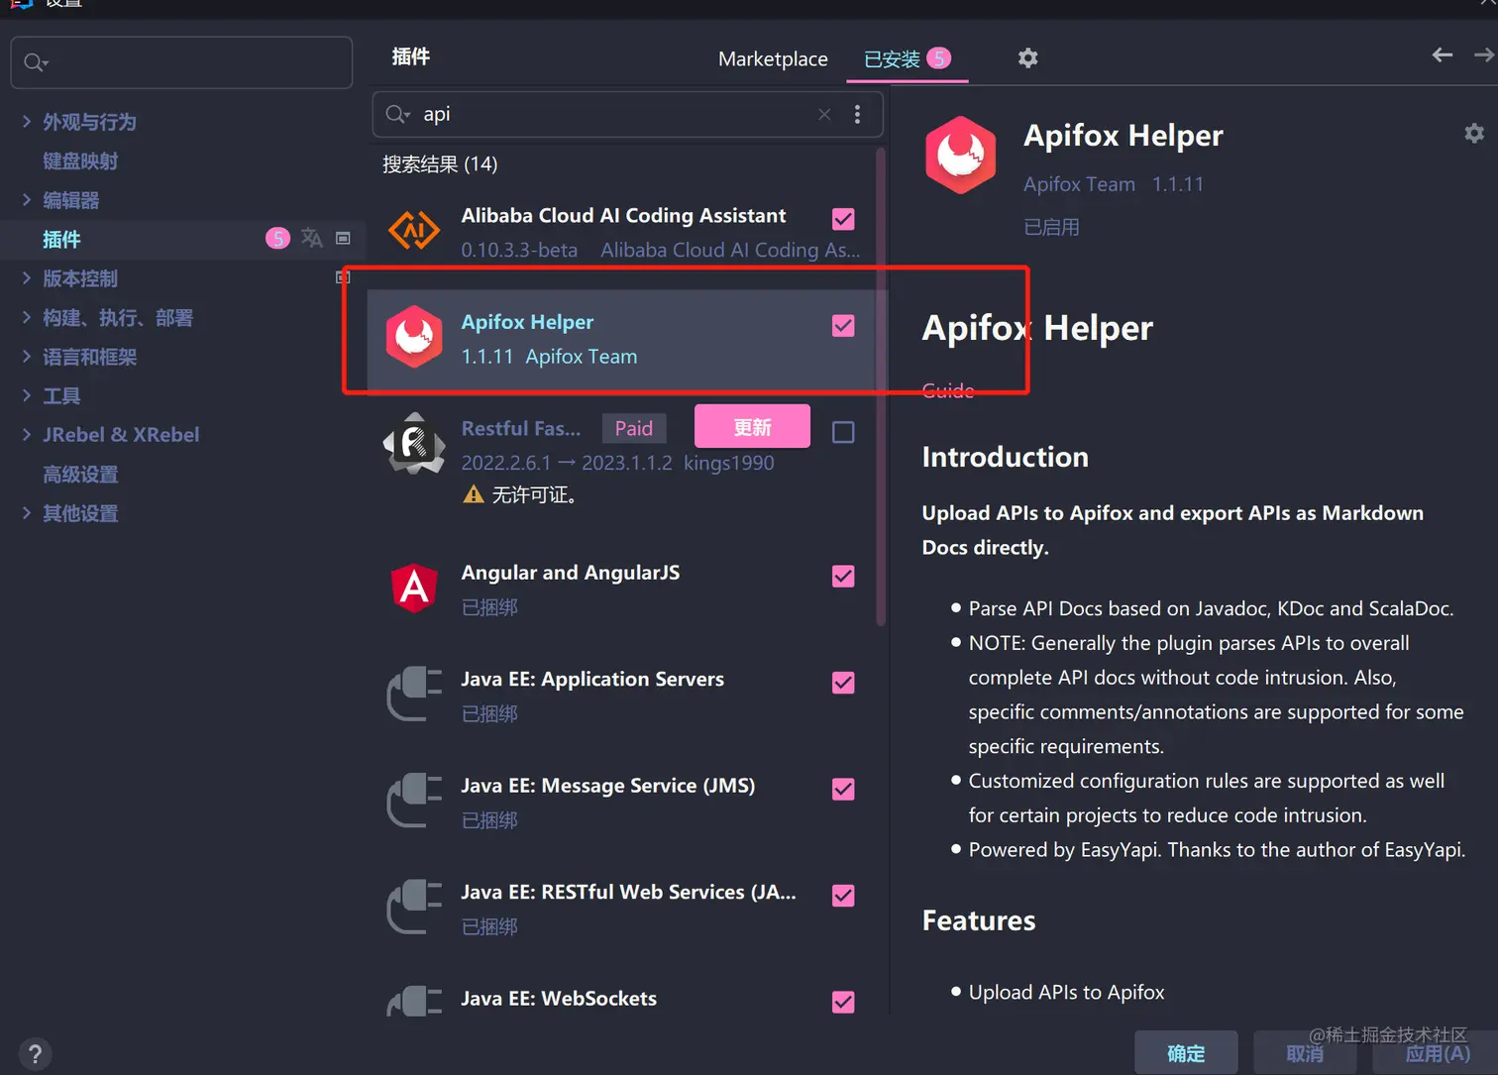Toggle Java EE Application Servers checkbox
Viewport: 1498px width, 1075px height.
click(x=843, y=683)
